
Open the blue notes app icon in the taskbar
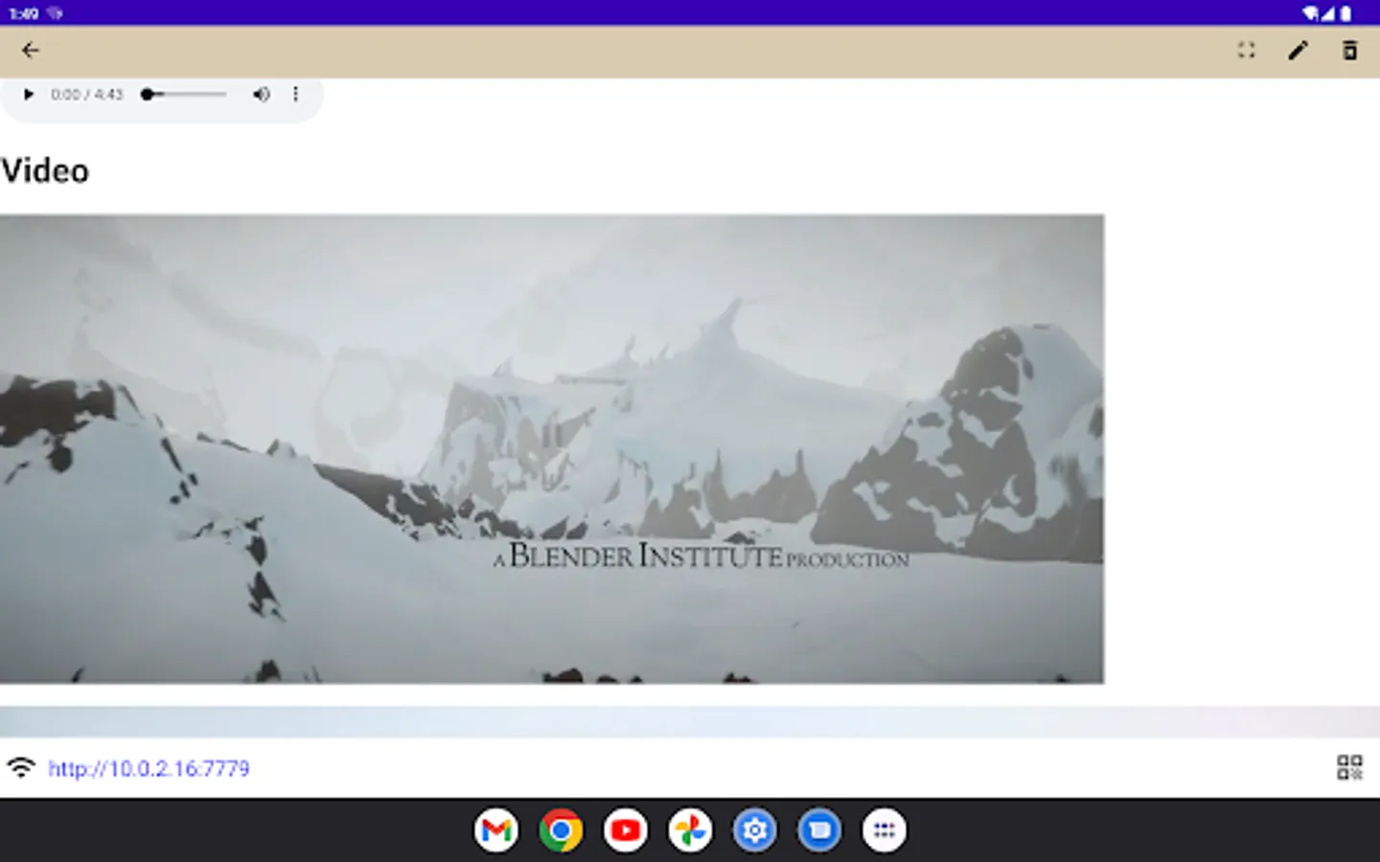coord(819,830)
